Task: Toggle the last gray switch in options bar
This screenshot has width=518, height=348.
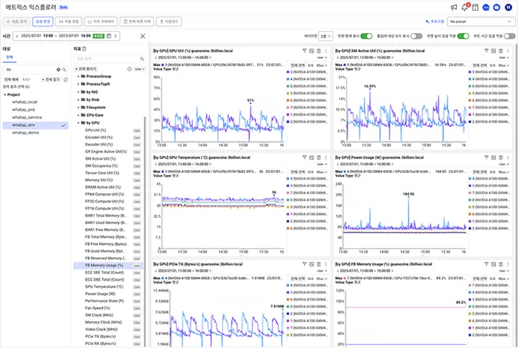Action: [x=510, y=36]
